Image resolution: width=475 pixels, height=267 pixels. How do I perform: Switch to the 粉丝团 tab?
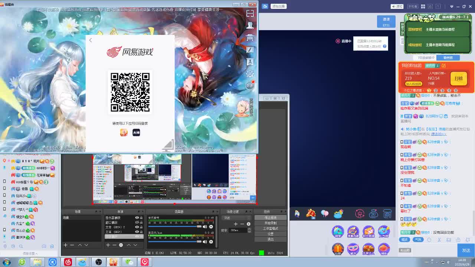pos(448,58)
